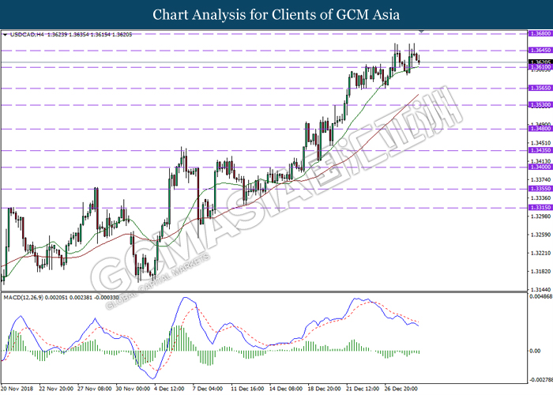Click the 0.00 MACD zero level label
This screenshot has height=395, width=553.
pyautogui.click(x=536, y=351)
